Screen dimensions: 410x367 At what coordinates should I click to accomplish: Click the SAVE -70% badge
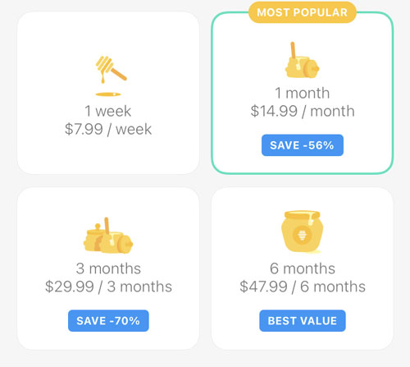(108, 321)
